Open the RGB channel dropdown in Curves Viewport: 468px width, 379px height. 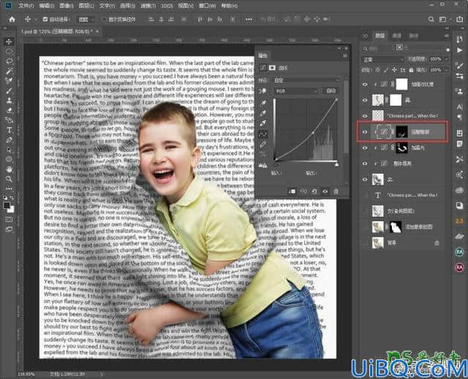tap(295, 91)
